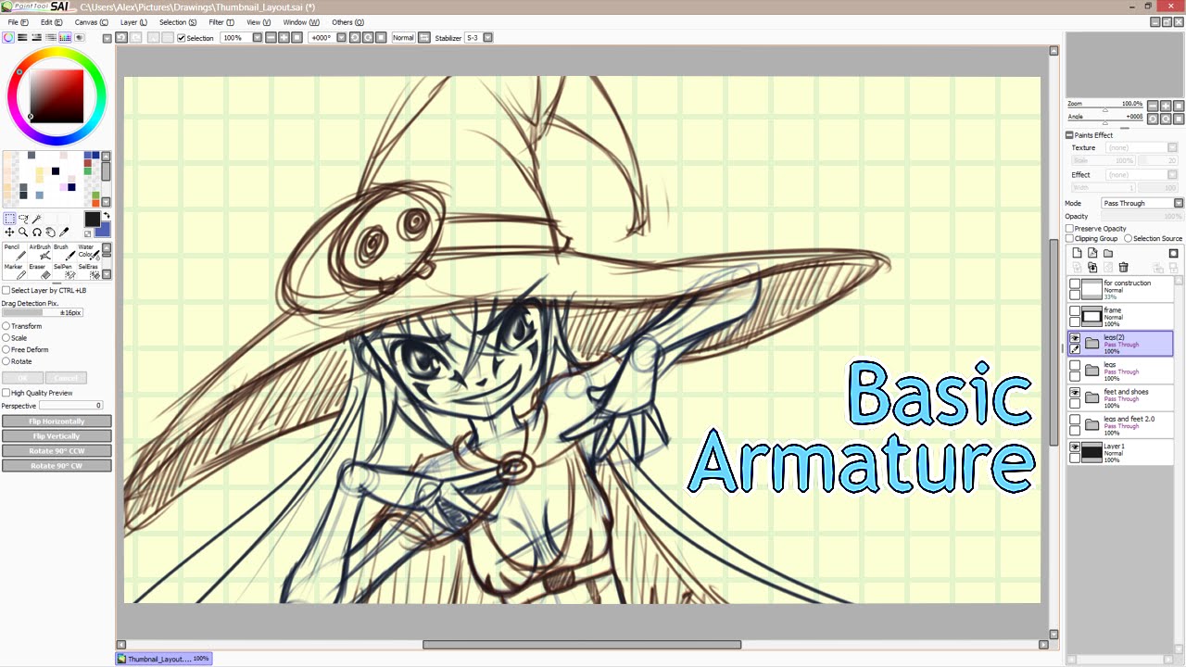
Task: Select the eyedropper color picker tool
Action: (65, 233)
